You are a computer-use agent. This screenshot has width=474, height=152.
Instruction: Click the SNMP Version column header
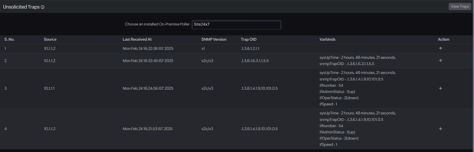click(x=214, y=39)
